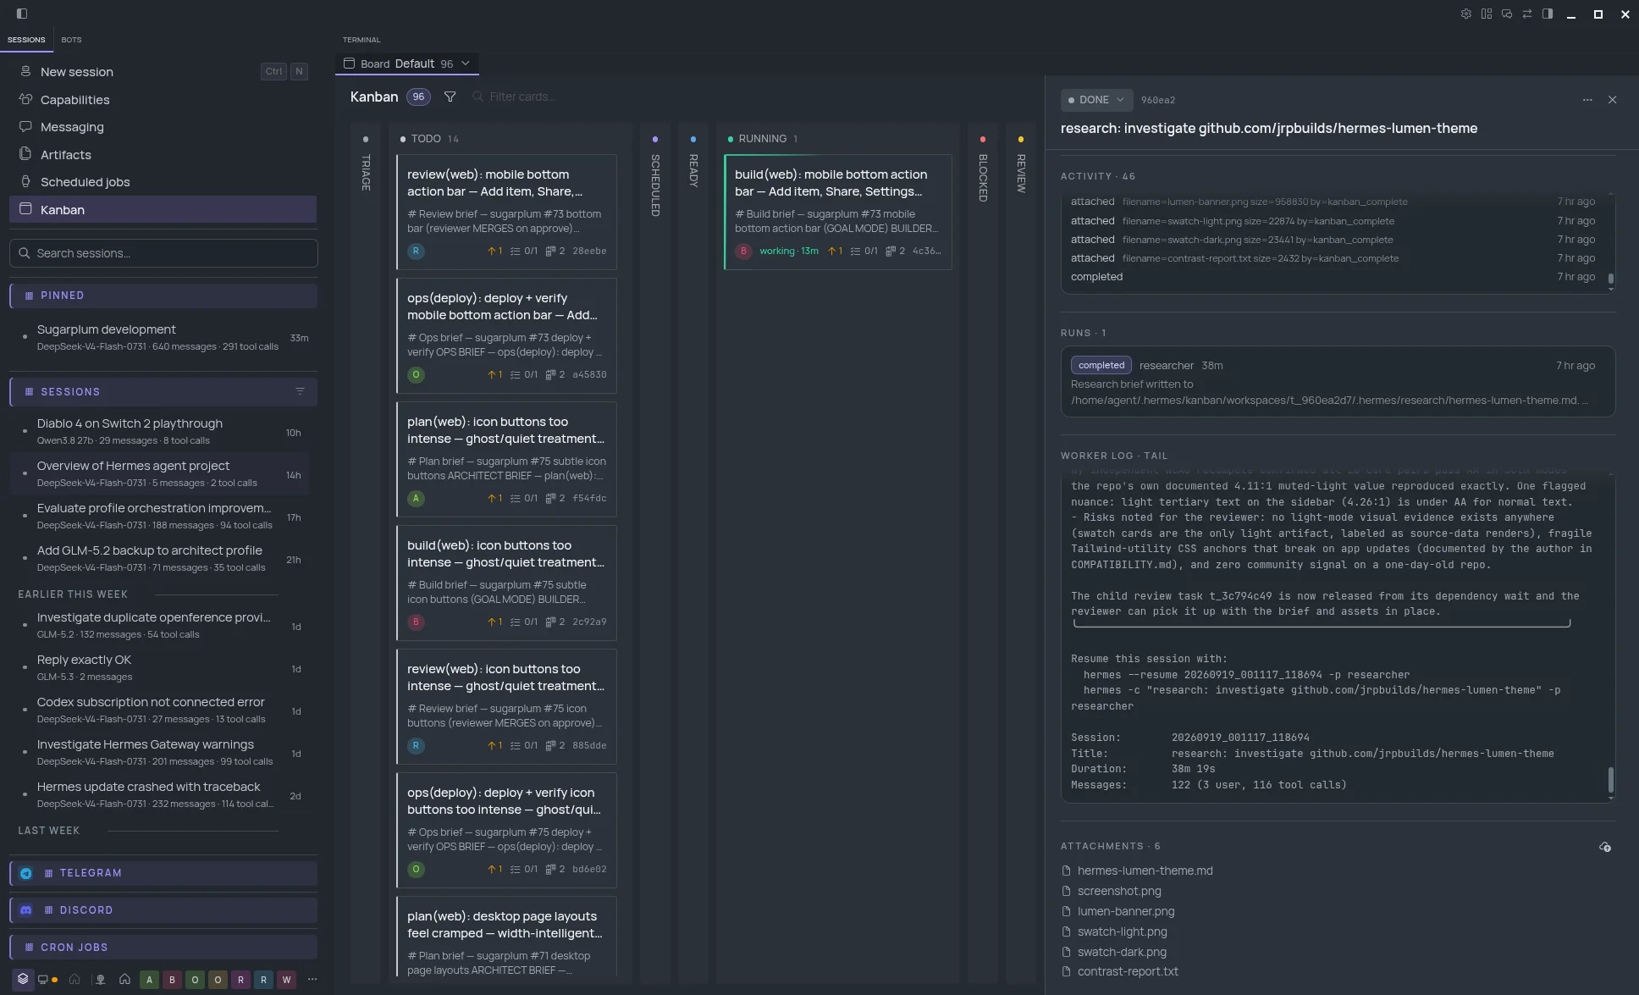Open the Sugarplum development pinned session
Image resolution: width=1639 pixels, height=995 pixels.
(163, 337)
